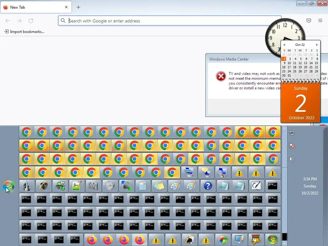
Task: Click the taskbar date 10/2/2022
Action: (310, 193)
